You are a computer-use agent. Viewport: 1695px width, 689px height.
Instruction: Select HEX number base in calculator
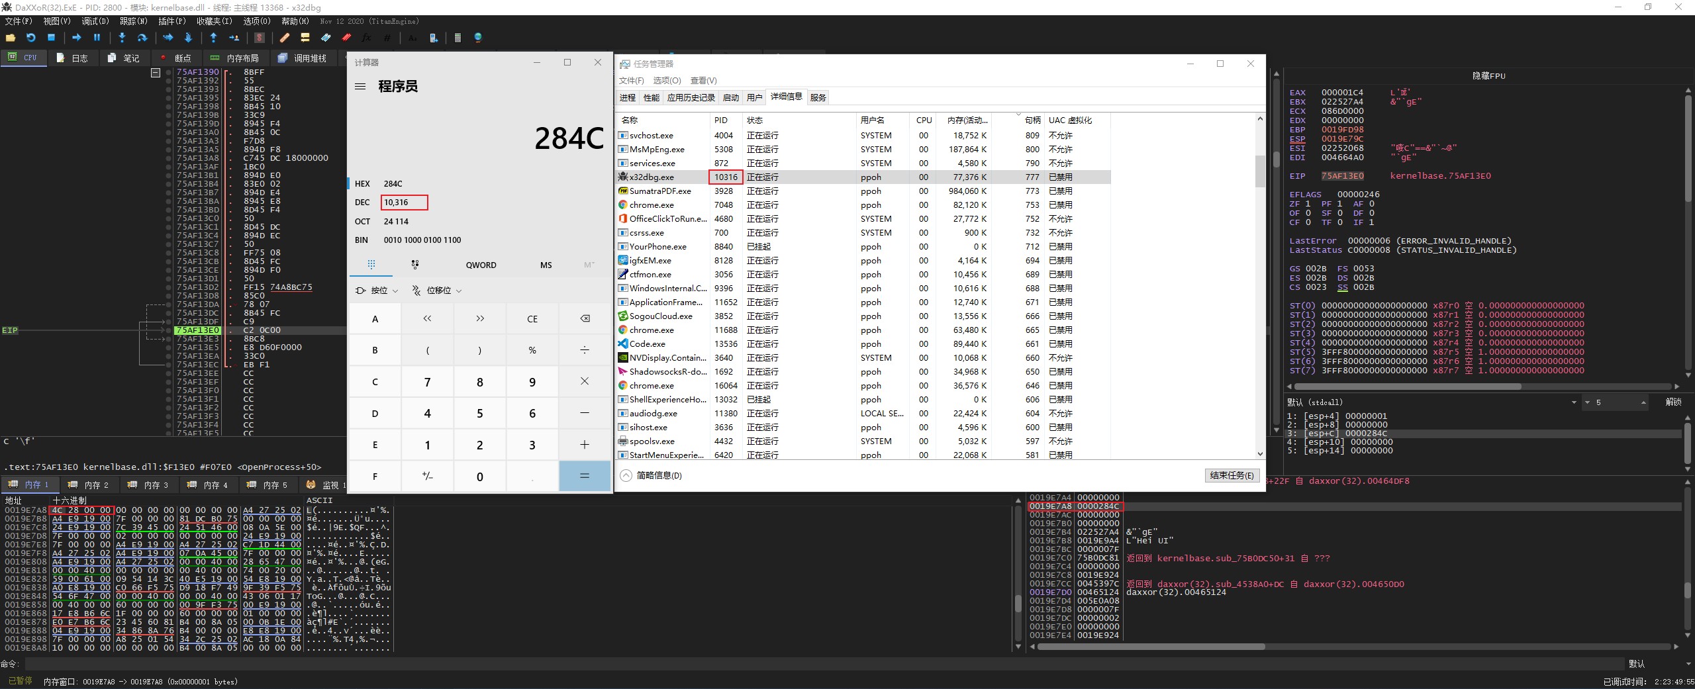pos(480,184)
